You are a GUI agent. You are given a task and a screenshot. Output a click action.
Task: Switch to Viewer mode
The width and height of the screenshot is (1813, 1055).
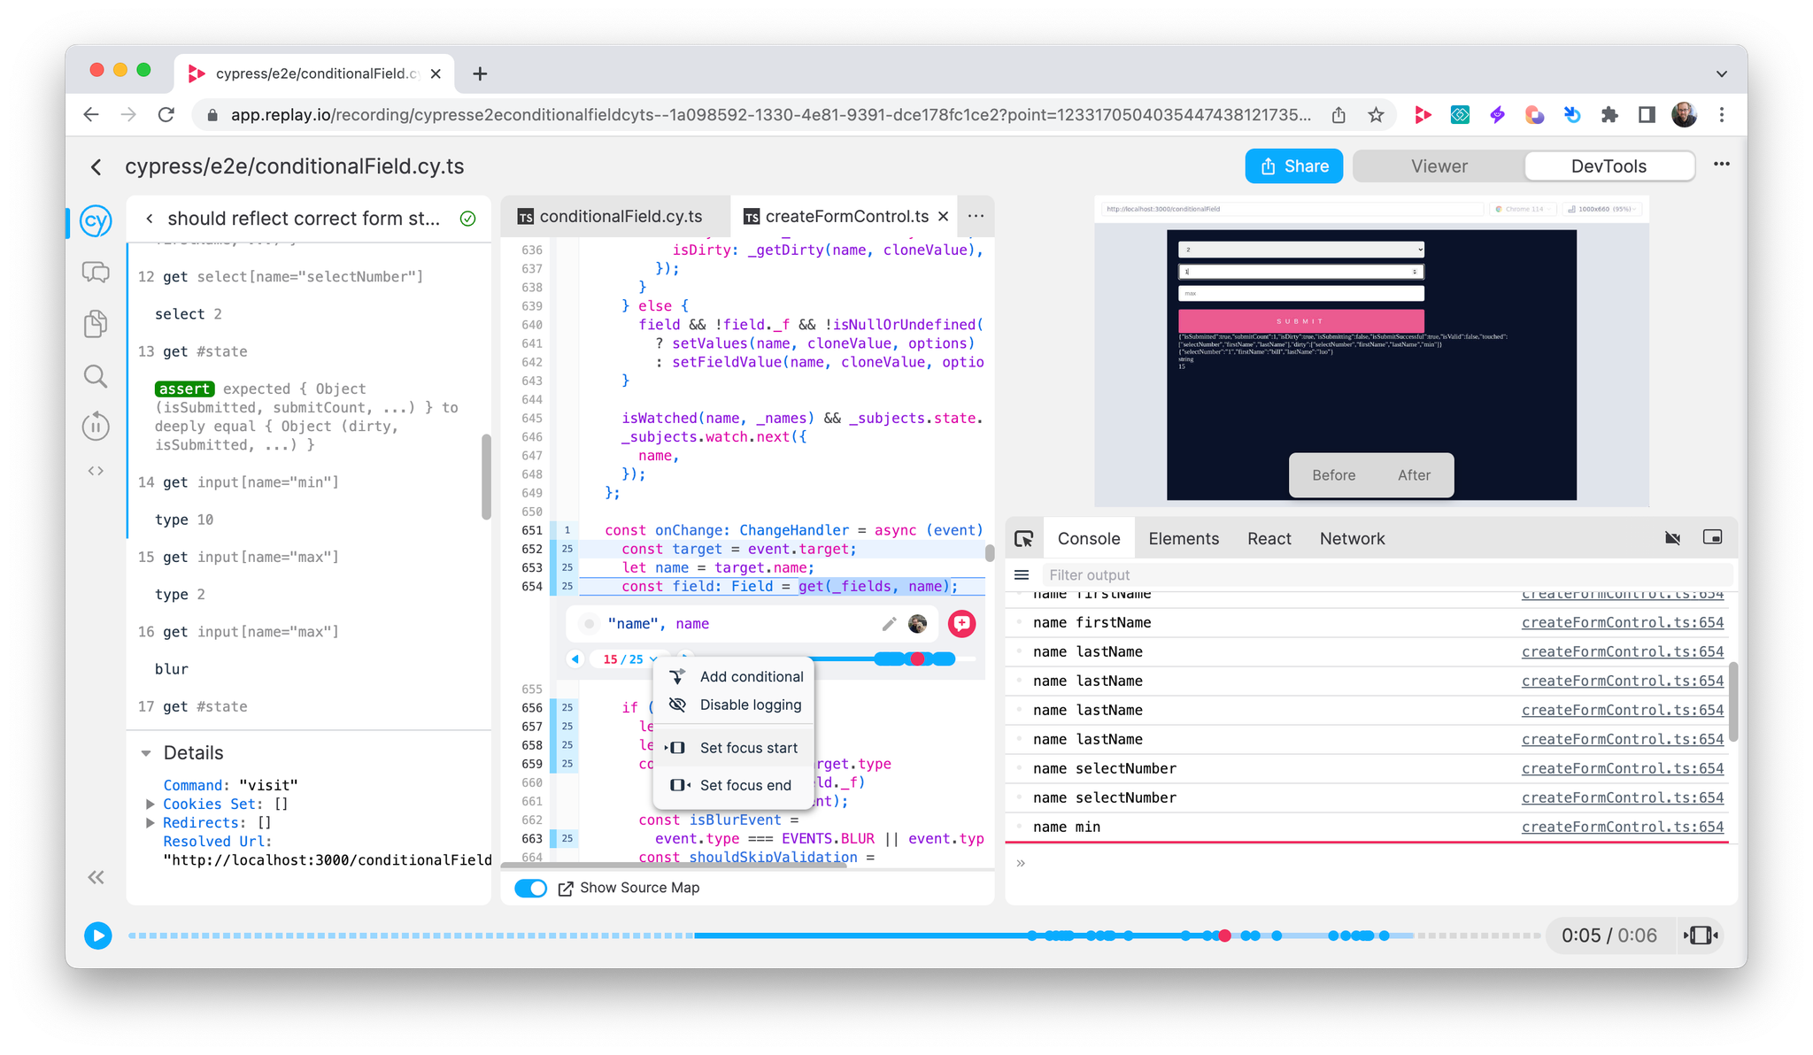point(1439,166)
